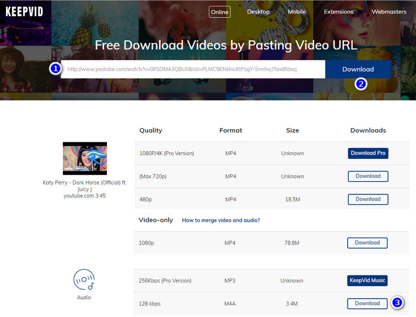Click the 'Audio' label under disc icon
416x317 pixels.
pos(84,297)
